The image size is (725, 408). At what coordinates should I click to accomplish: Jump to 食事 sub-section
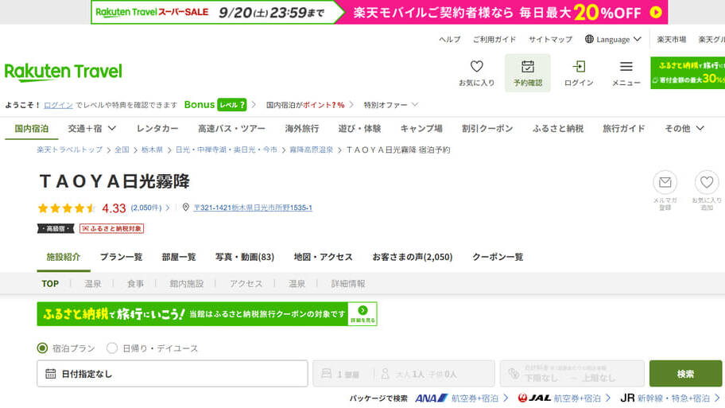pos(135,284)
